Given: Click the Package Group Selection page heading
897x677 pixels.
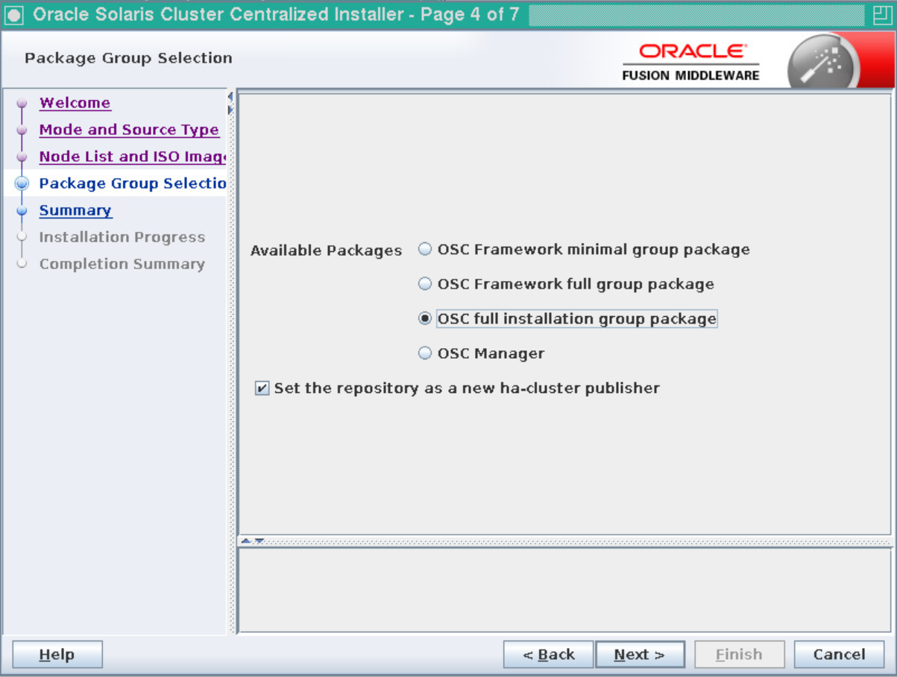Looking at the screenshot, I should [x=128, y=58].
